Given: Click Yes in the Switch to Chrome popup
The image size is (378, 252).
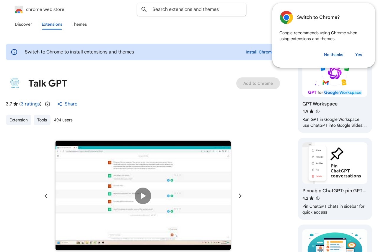Looking at the screenshot, I should pos(359,55).
